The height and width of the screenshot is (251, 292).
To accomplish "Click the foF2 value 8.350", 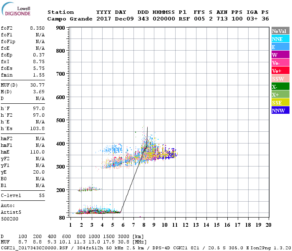I will click(x=37, y=28).
